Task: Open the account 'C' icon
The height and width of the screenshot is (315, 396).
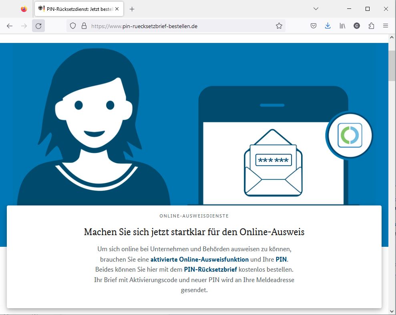Action: 357,26
